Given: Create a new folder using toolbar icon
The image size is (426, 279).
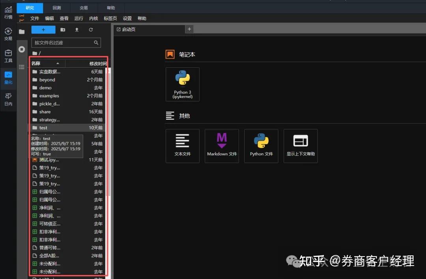Looking at the screenshot, I should coord(63,29).
